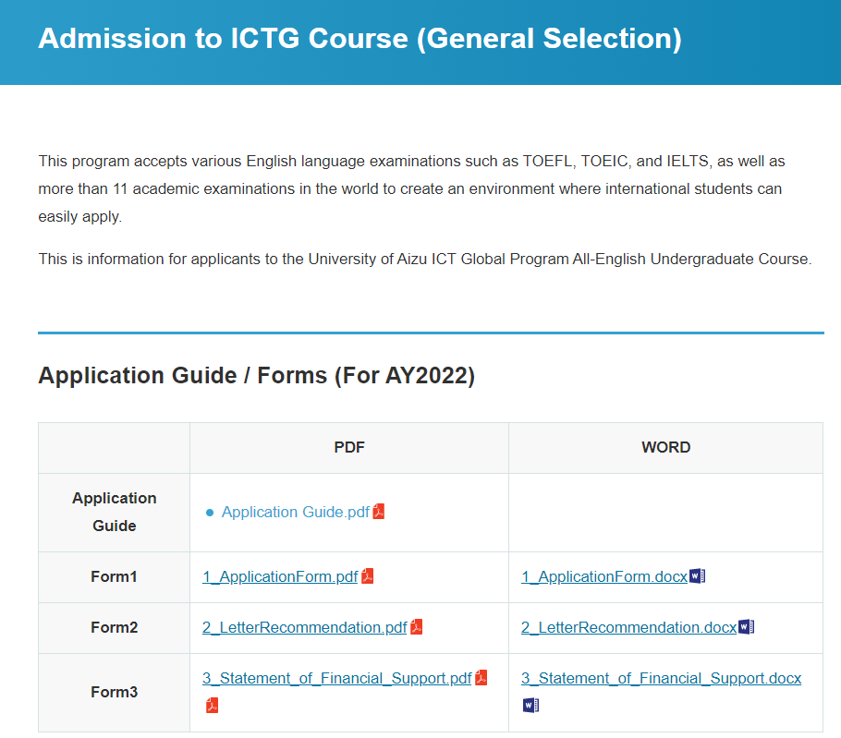The image size is (841, 738).
Task: Open 3_Statement_of_Financial_Support.pdf link
Action: [336, 679]
